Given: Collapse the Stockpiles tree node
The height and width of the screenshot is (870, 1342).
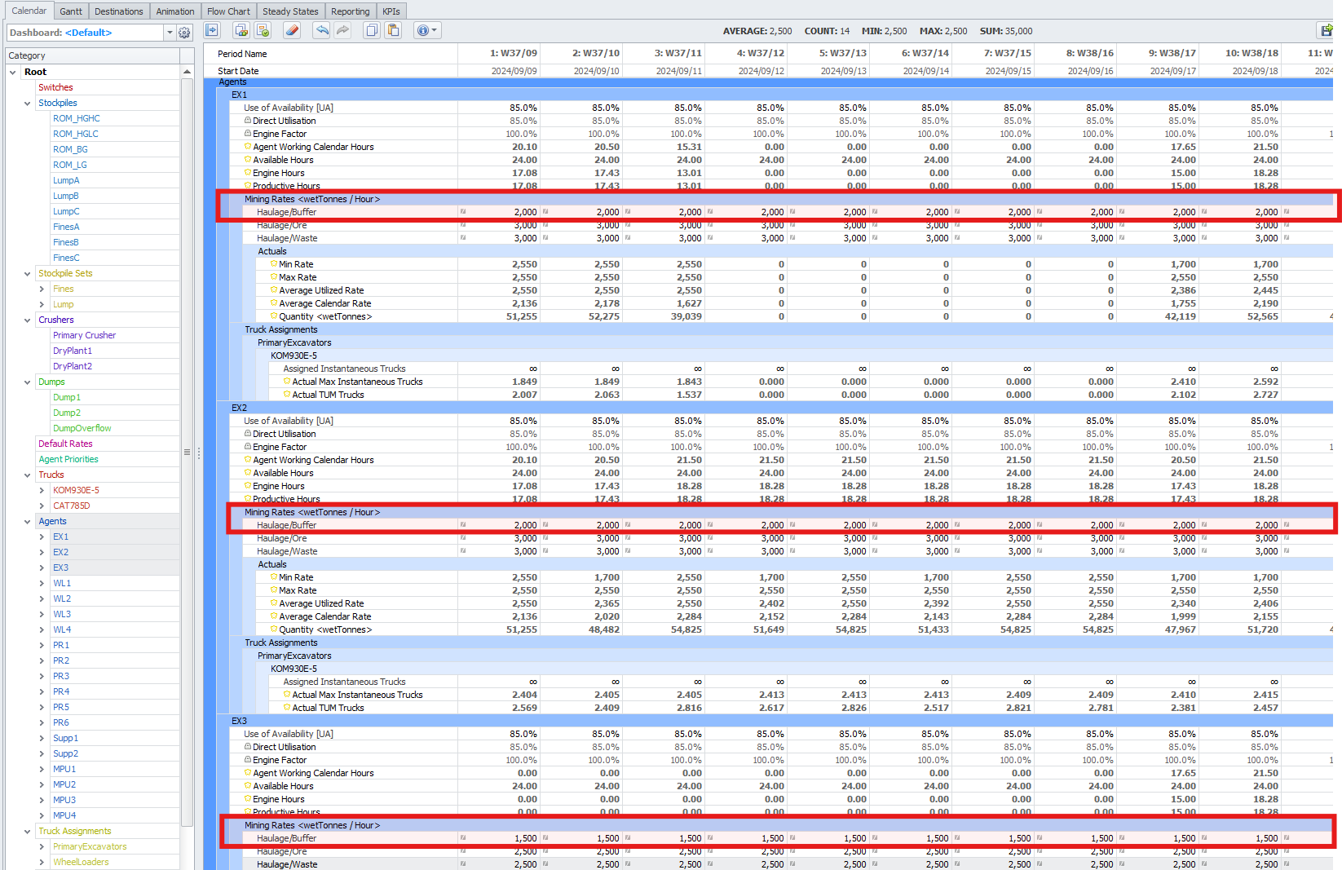Looking at the screenshot, I should [x=28, y=104].
